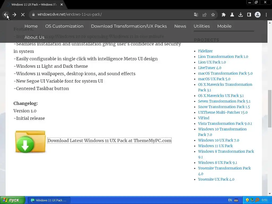Switch the EN language indicator
The height and width of the screenshot is (204, 272).
pos(230,200)
